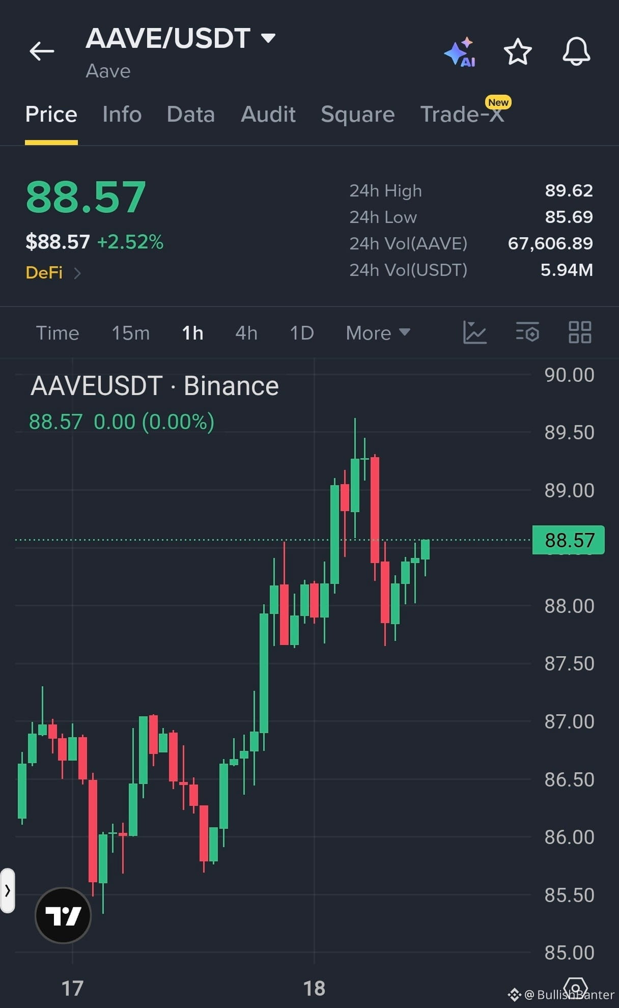Open the AAVE/USDT pair dropdown
The image size is (619, 1008).
pos(268,38)
